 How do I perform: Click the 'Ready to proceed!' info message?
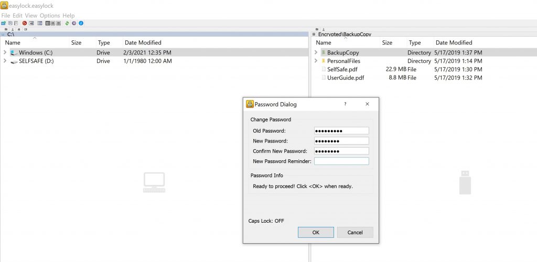point(303,187)
